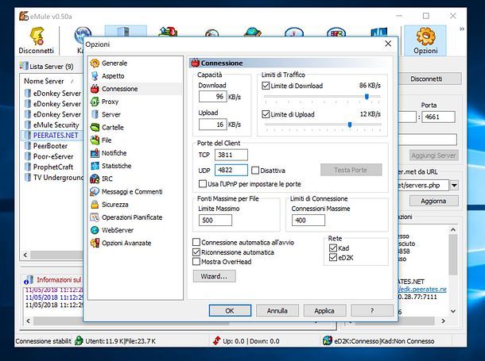
Task: Open the Statistiche options page
Action: point(116,166)
